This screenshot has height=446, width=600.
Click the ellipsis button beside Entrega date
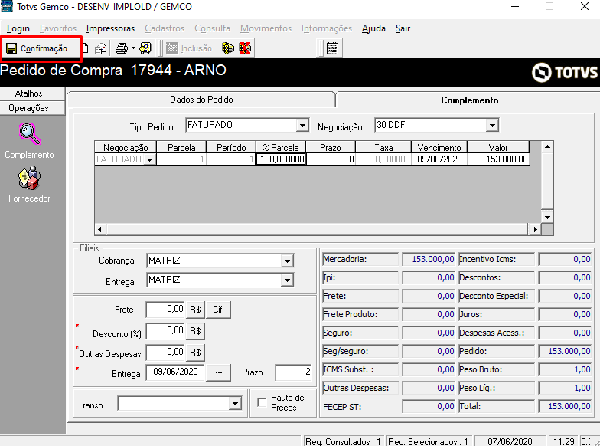click(x=219, y=372)
